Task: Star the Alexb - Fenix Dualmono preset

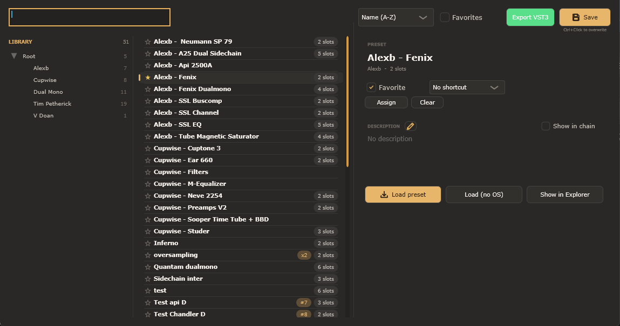Action: click(148, 89)
